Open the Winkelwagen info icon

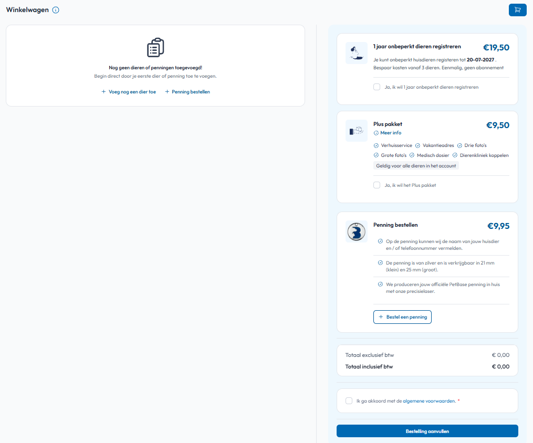pyautogui.click(x=56, y=10)
